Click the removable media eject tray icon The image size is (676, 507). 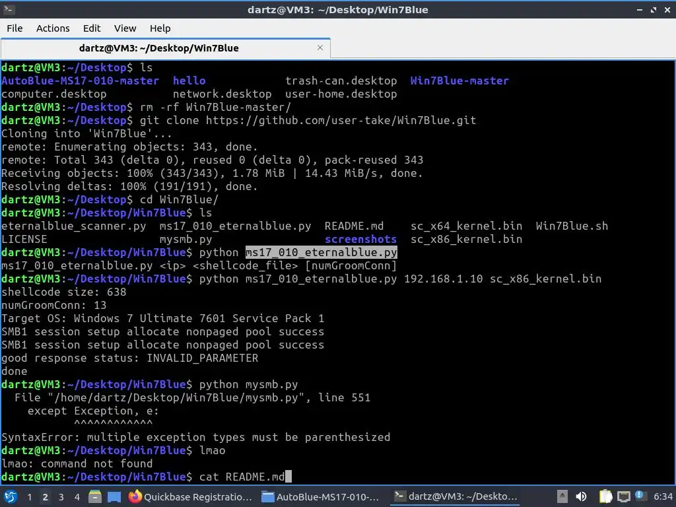562,496
